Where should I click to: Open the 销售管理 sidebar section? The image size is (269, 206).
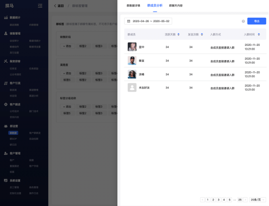15,33
